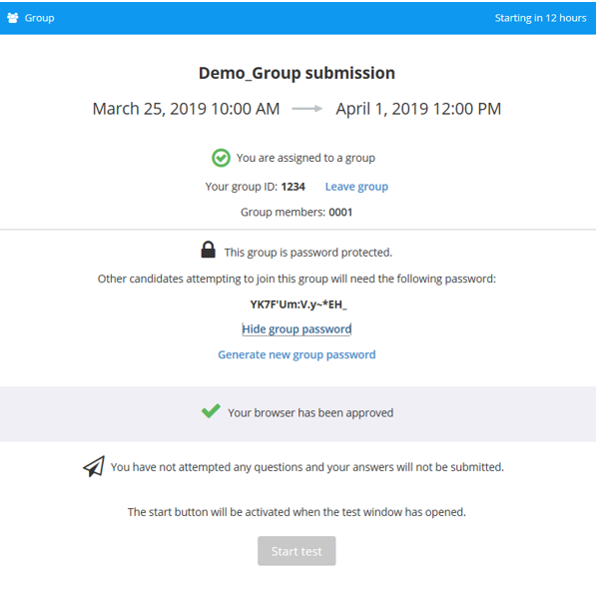Click the black padlock icon
Image resolution: width=596 pixels, height=598 pixels.
208,250
